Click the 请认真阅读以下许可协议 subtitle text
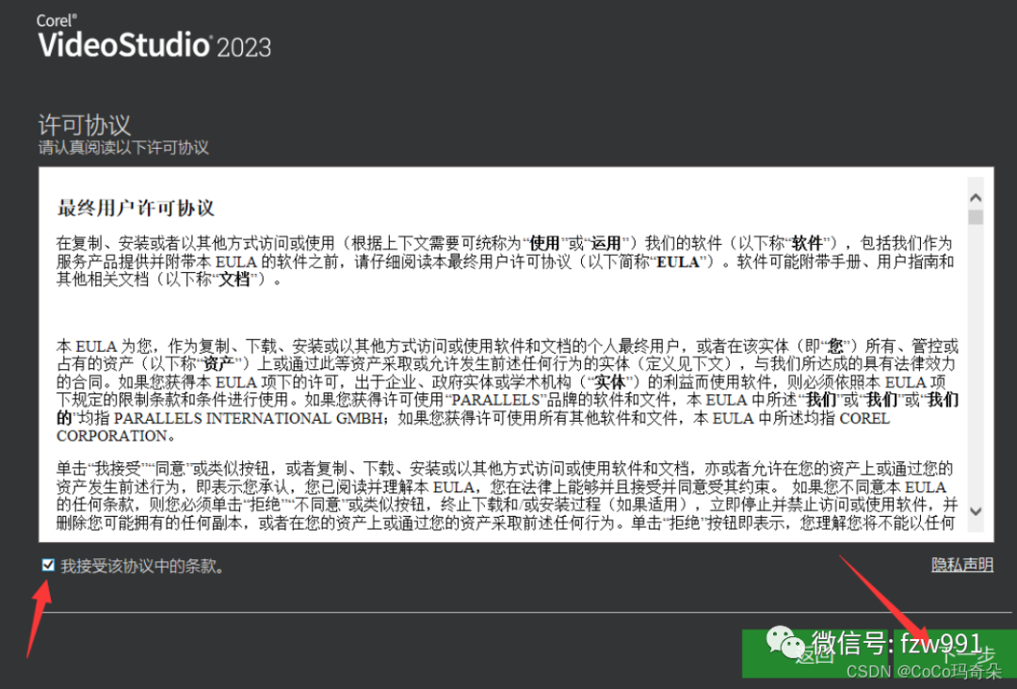 pyautogui.click(x=123, y=148)
